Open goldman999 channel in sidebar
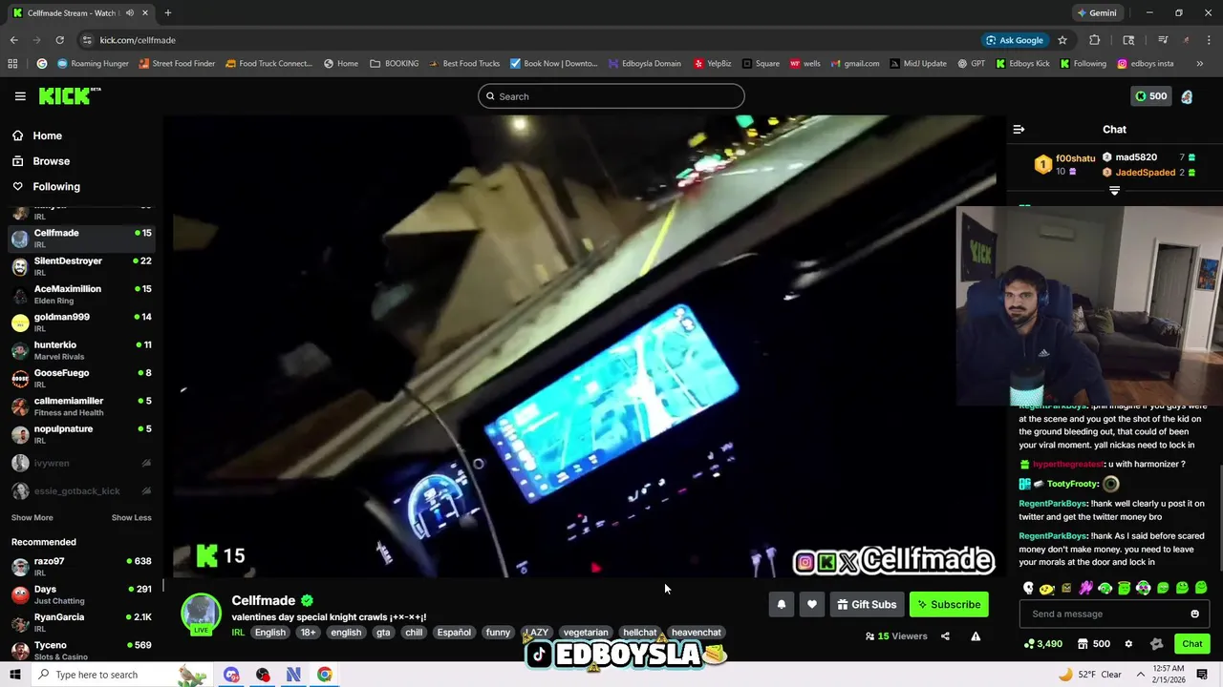1223x687 pixels. (x=81, y=322)
